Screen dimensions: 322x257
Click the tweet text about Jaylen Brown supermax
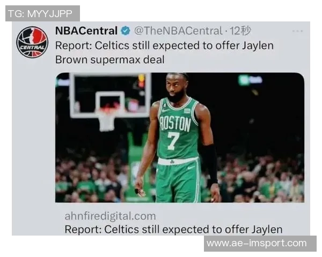coord(164,52)
